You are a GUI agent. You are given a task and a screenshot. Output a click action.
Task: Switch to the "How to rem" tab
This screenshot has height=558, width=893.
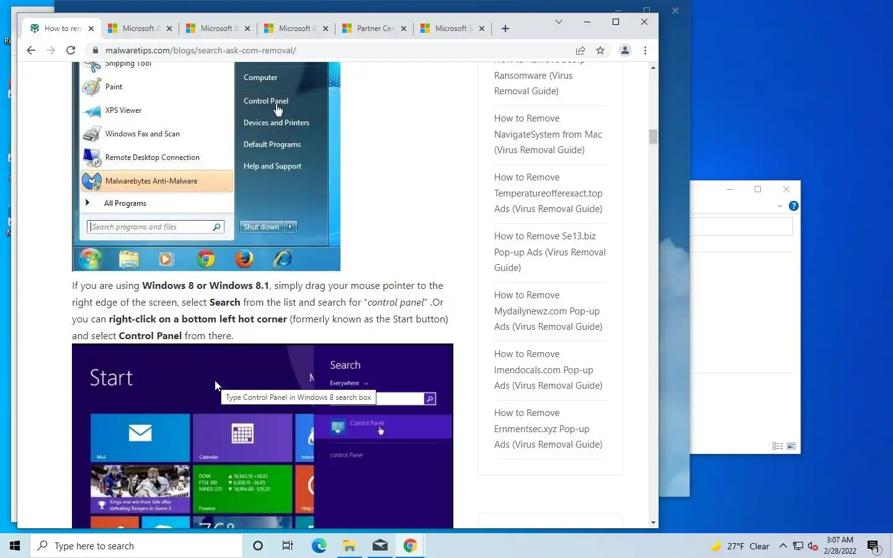(62, 29)
